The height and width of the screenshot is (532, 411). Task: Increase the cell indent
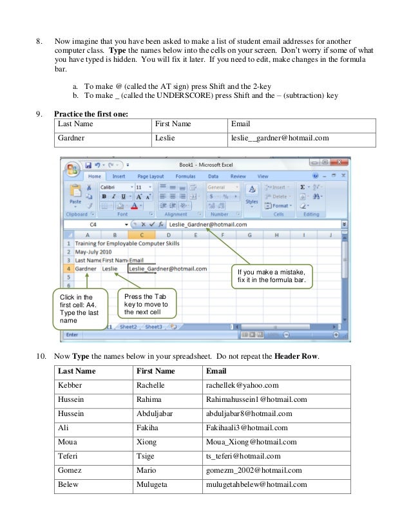click(173, 205)
